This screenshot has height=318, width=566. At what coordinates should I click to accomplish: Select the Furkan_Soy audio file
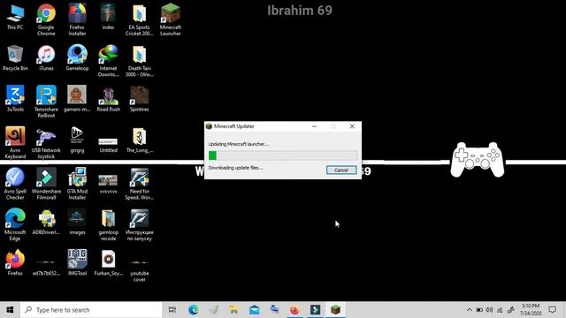coord(108,263)
